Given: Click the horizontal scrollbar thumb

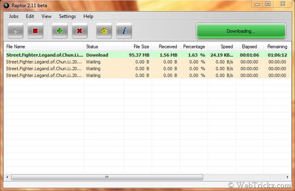Looking at the screenshot, I should click(x=107, y=177).
